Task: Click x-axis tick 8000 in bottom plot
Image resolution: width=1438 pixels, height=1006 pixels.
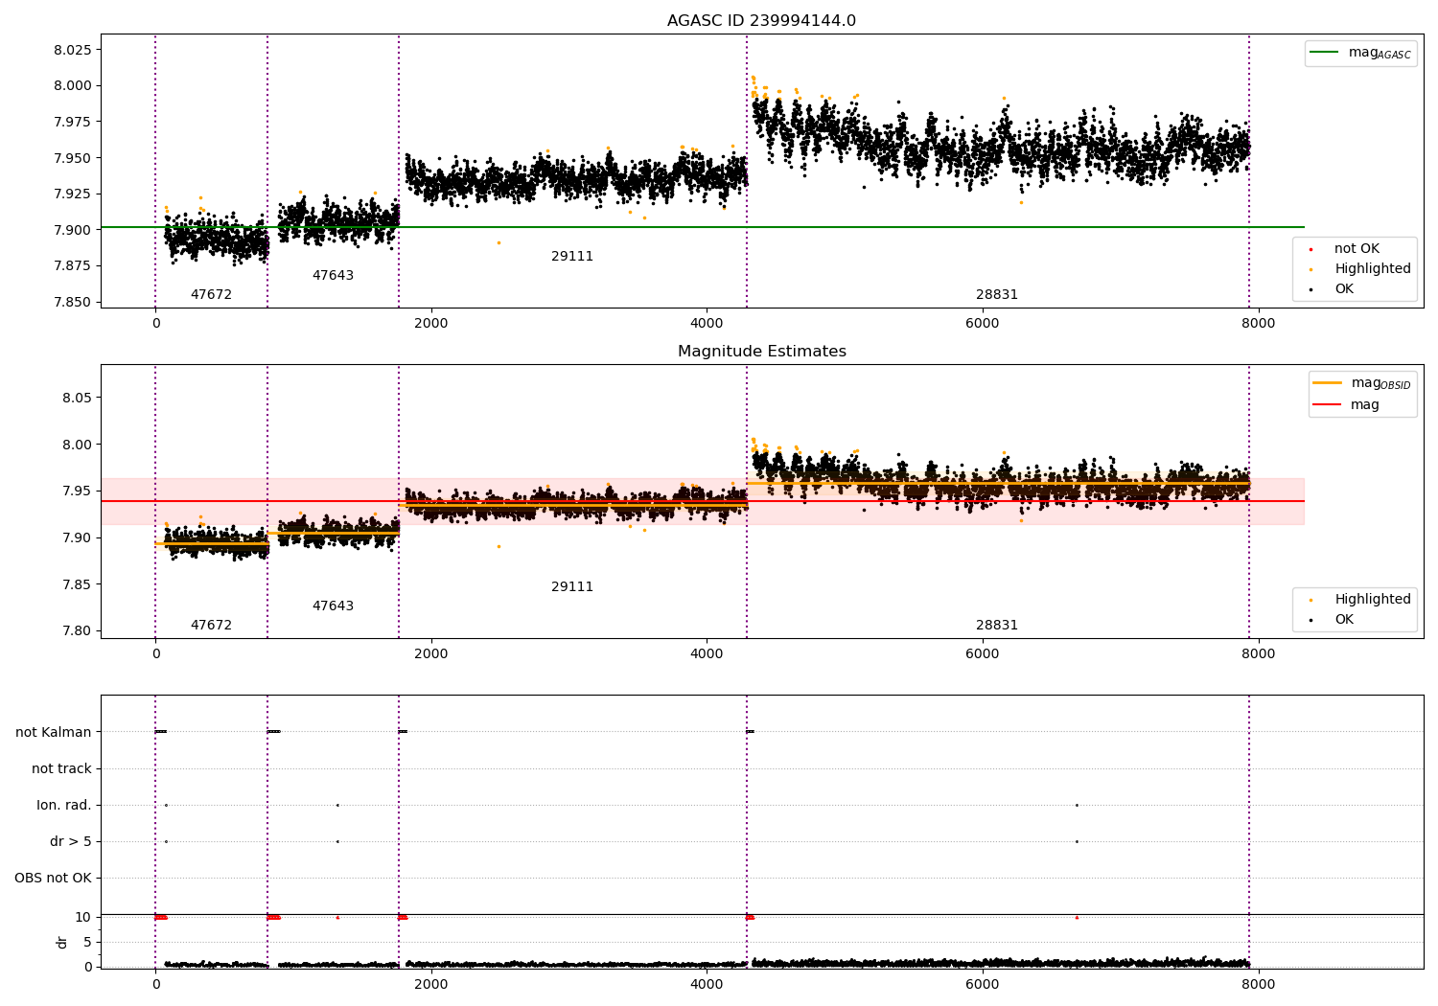Action: 1258,984
